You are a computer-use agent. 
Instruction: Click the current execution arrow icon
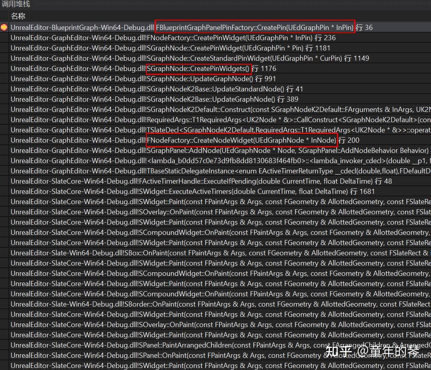(x=4, y=27)
